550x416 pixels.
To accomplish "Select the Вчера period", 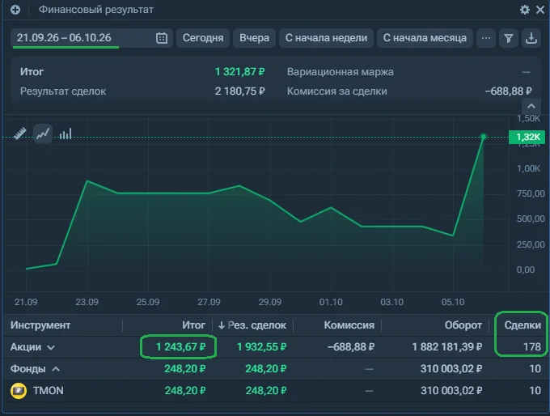I will (x=254, y=38).
